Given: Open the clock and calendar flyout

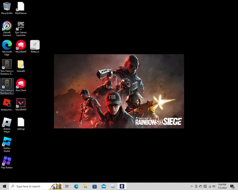Looking at the screenshot, I should (222, 186).
